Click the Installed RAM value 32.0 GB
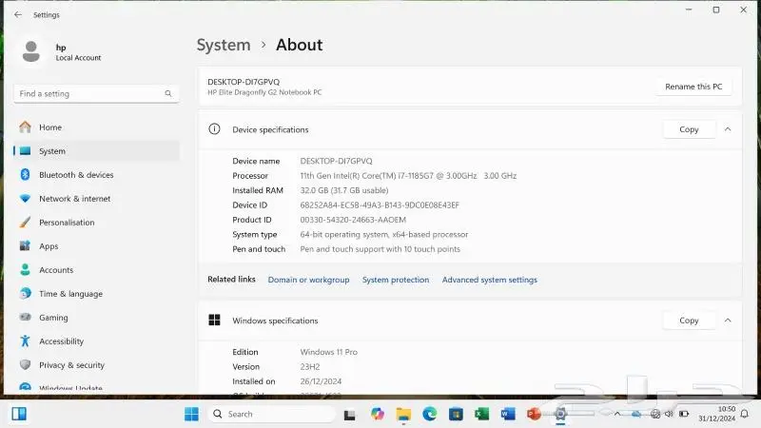761x428 pixels. point(344,190)
